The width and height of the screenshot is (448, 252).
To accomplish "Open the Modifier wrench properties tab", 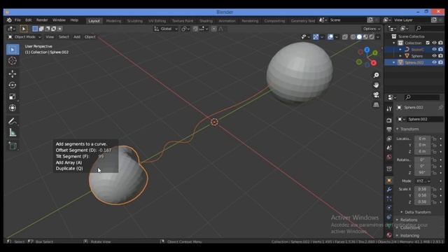I will click(x=389, y=190).
